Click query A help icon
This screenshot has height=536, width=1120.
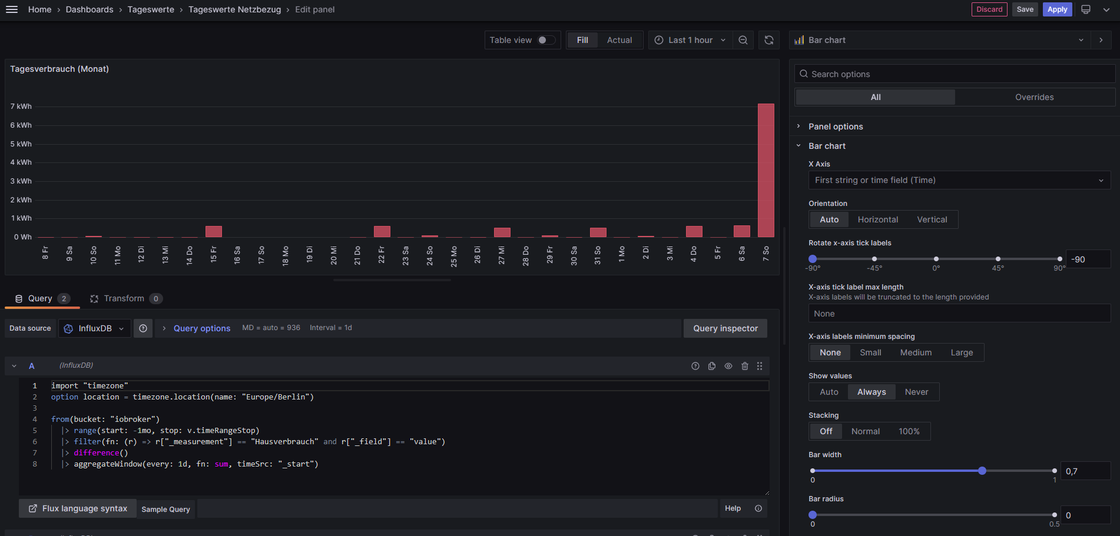pos(695,366)
